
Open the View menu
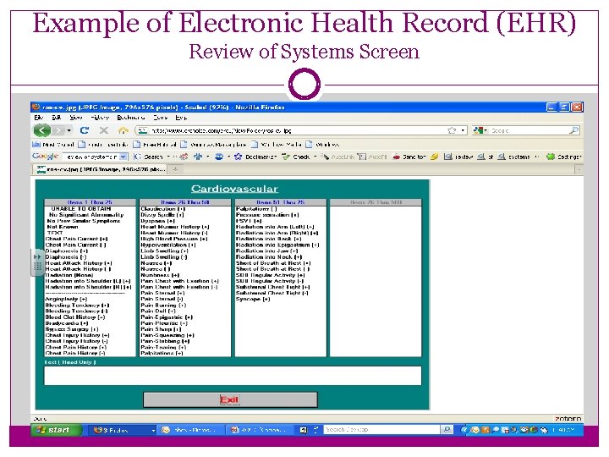76,118
